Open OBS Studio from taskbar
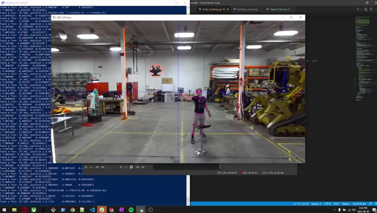This screenshot has height=213, width=377. coord(150,210)
